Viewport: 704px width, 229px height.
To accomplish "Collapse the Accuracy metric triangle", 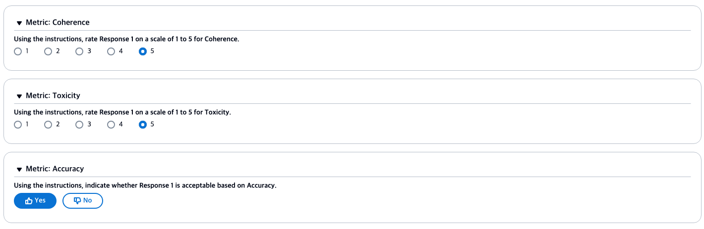I will (x=19, y=169).
